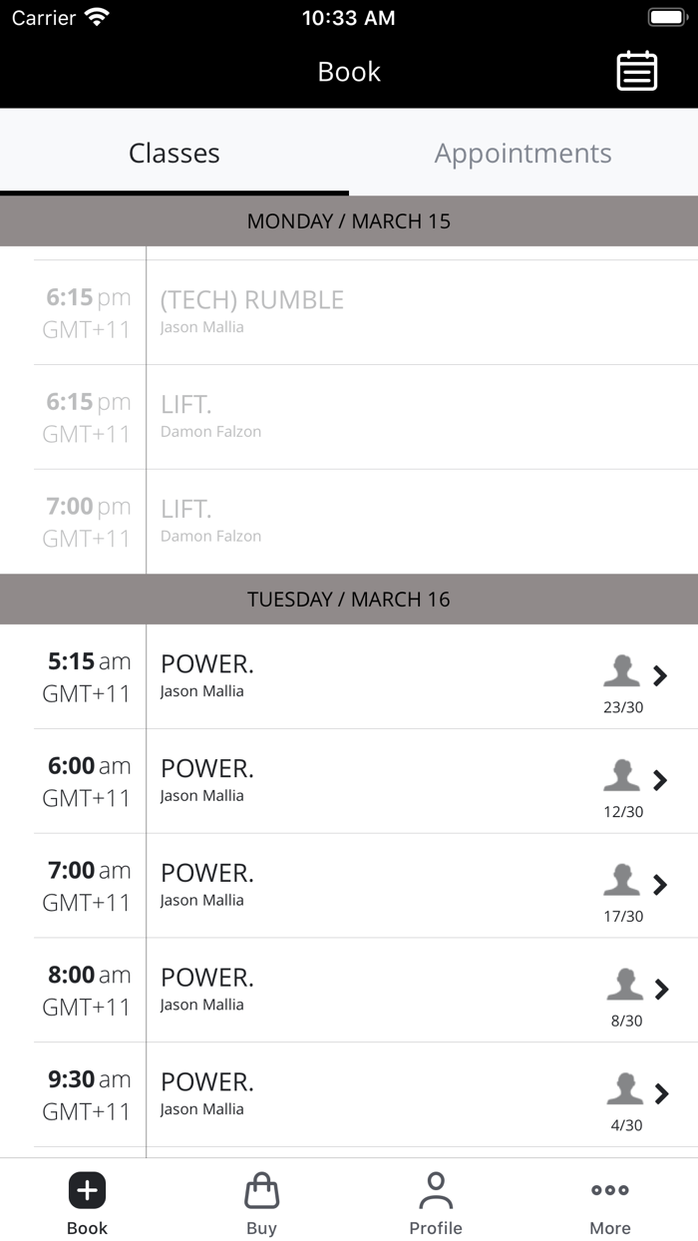
Task: Switch to the Appointments tab
Action: coord(523,153)
